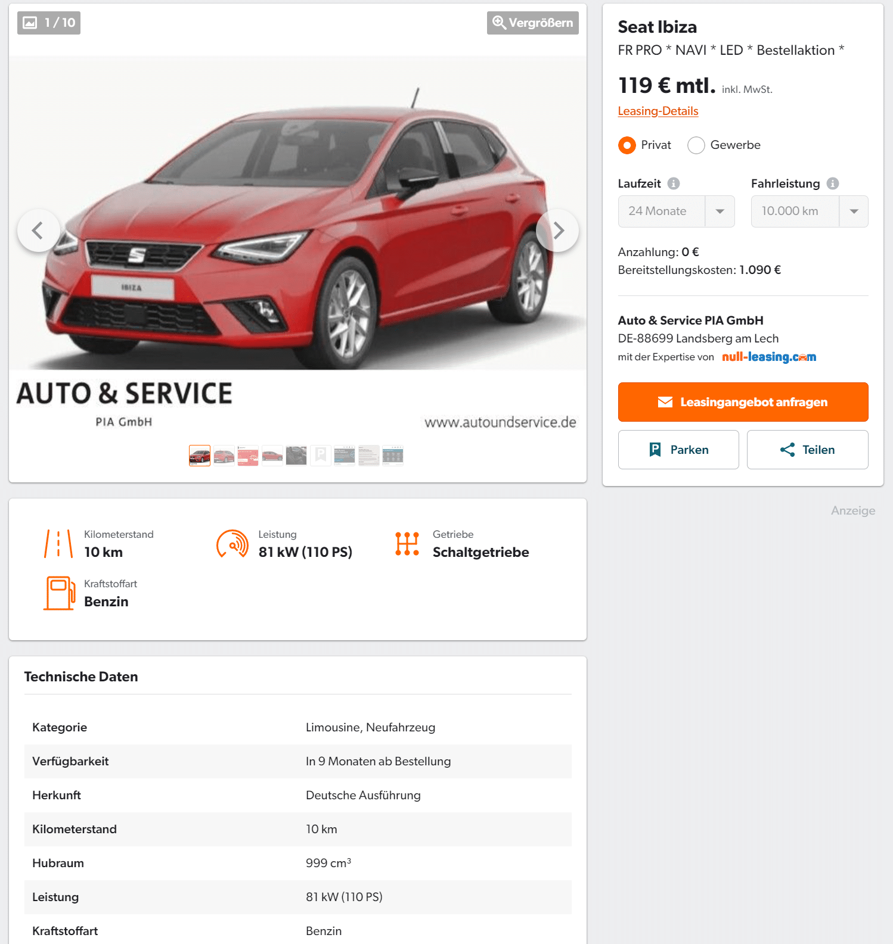Open info icon next to Fahrleistung
The image size is (893, 944).
pyautogui.click(x=833, y=183)
